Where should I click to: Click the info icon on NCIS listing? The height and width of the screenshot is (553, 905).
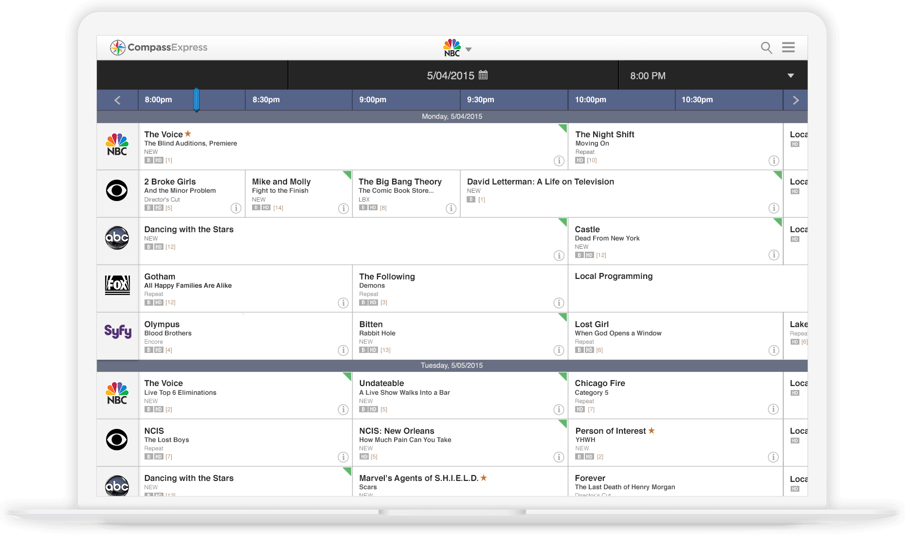344,457
